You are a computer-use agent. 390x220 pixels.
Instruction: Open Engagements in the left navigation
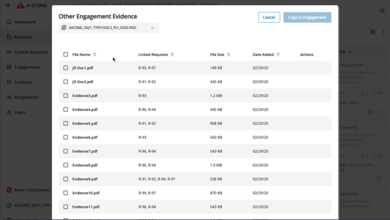[27, 67]
